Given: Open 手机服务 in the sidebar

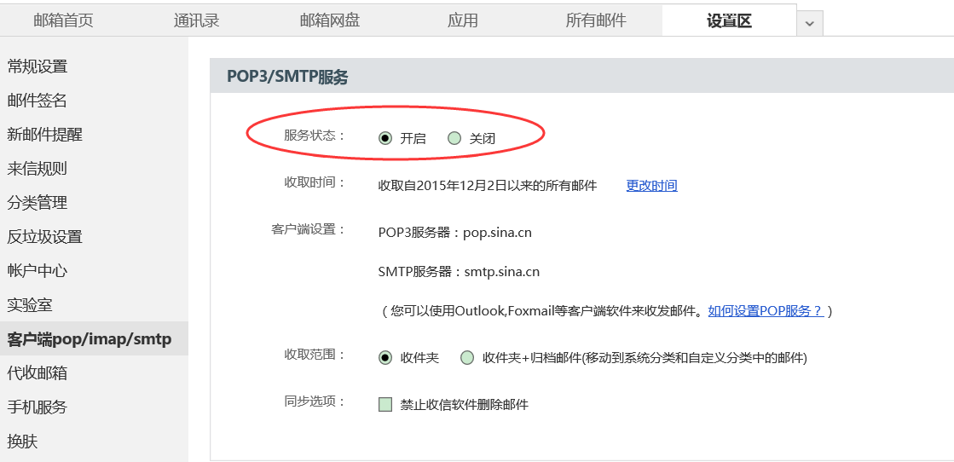Looking at the screenshot, I should click(x=38, y=407).
